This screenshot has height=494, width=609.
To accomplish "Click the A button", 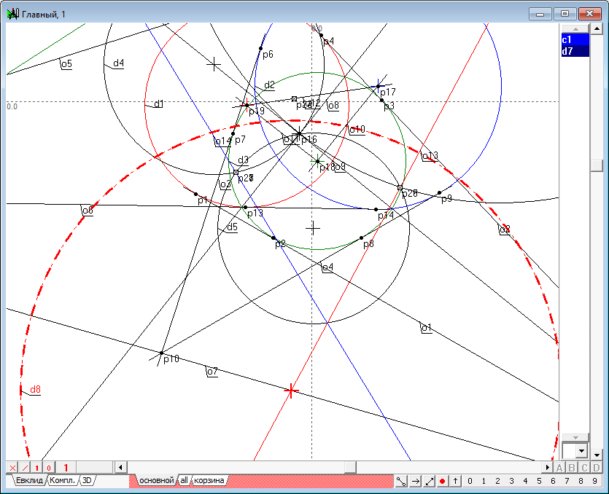I will click(559, 468).
